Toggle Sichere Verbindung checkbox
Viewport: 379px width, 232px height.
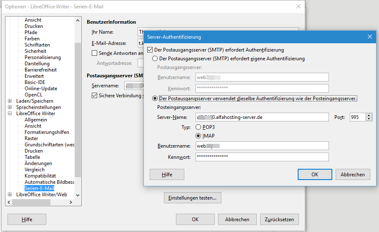pos(95,96)
